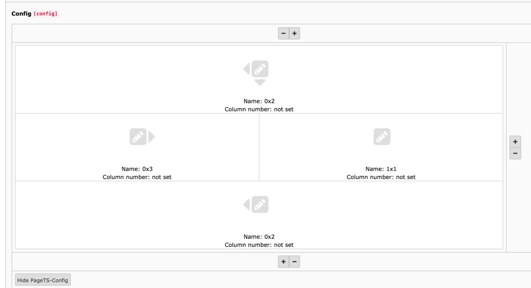Image resolution: width=531 pixels, height=288 pixels.
Task: Click the Config section heading
Action: pyautogui.click(x=21, y=13)
